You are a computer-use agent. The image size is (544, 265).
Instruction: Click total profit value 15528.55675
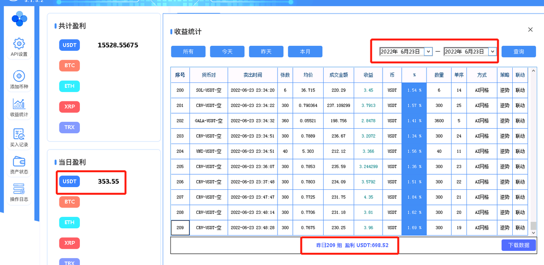118,45
